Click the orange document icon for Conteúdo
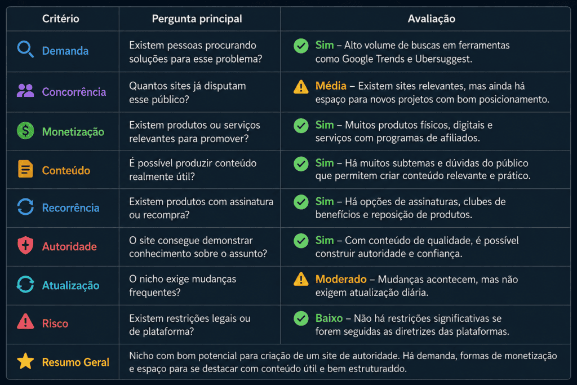 click(25, 169)
